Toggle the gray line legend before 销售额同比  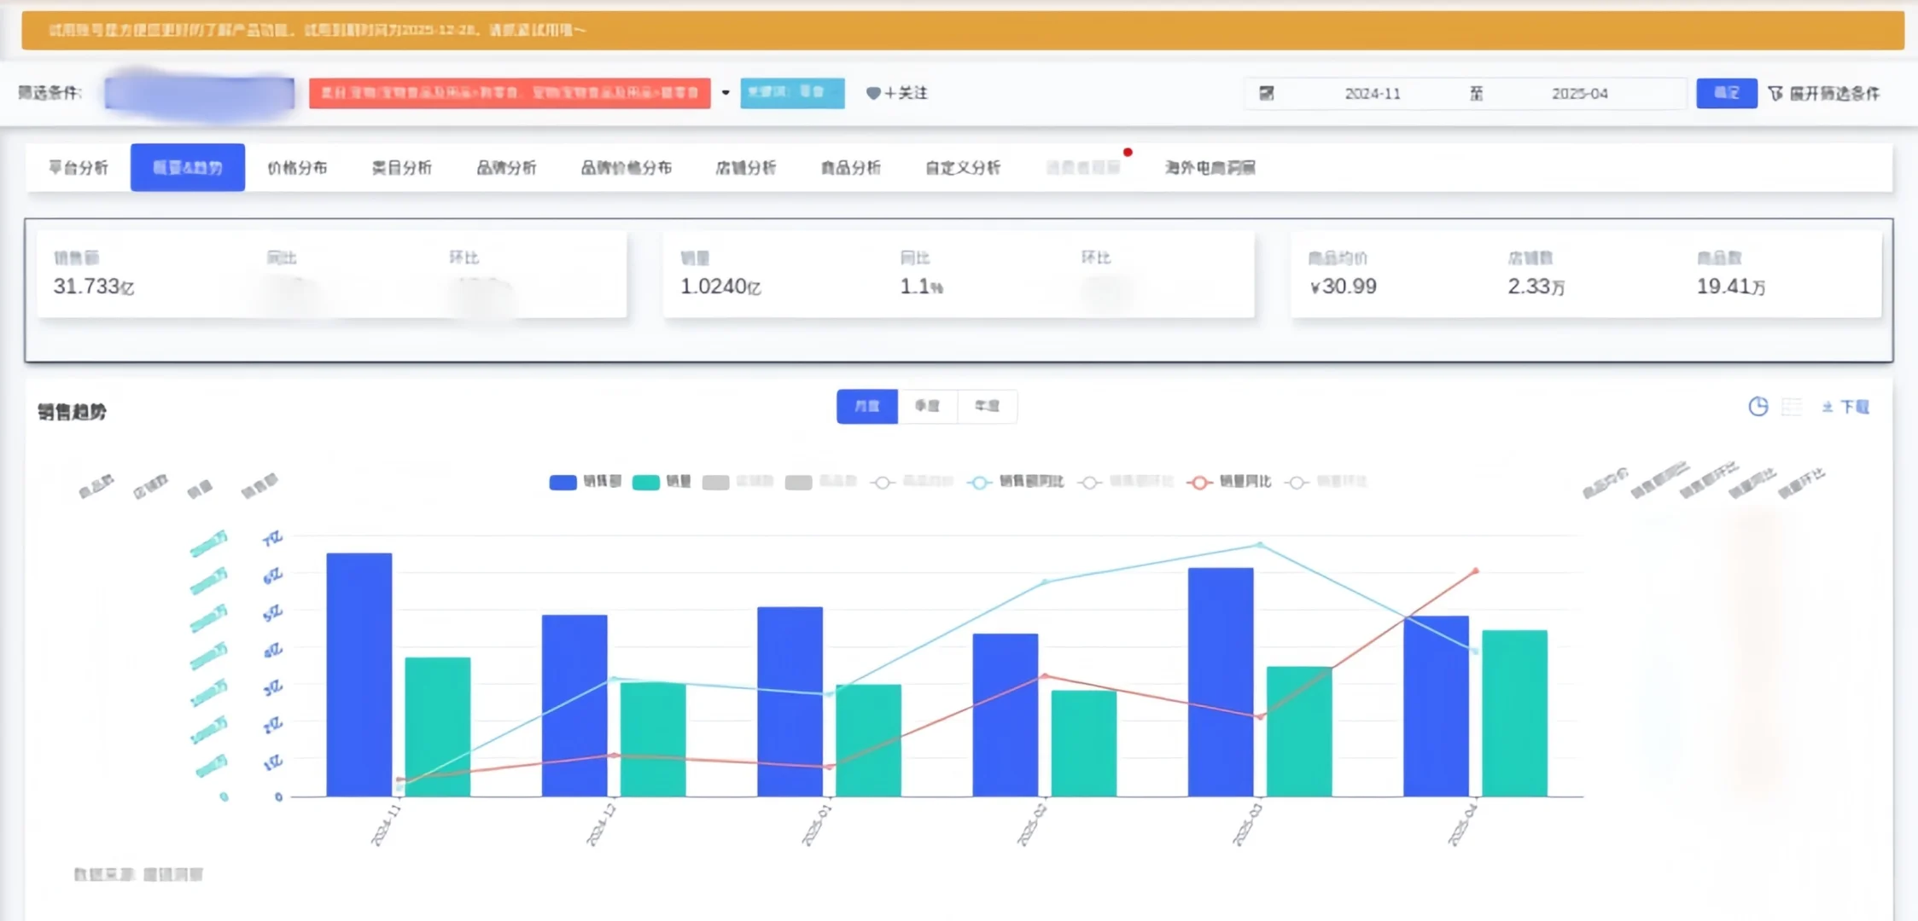[911, 482]
